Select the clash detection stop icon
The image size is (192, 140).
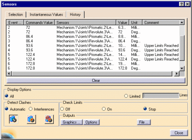click(x=49, y=119)
